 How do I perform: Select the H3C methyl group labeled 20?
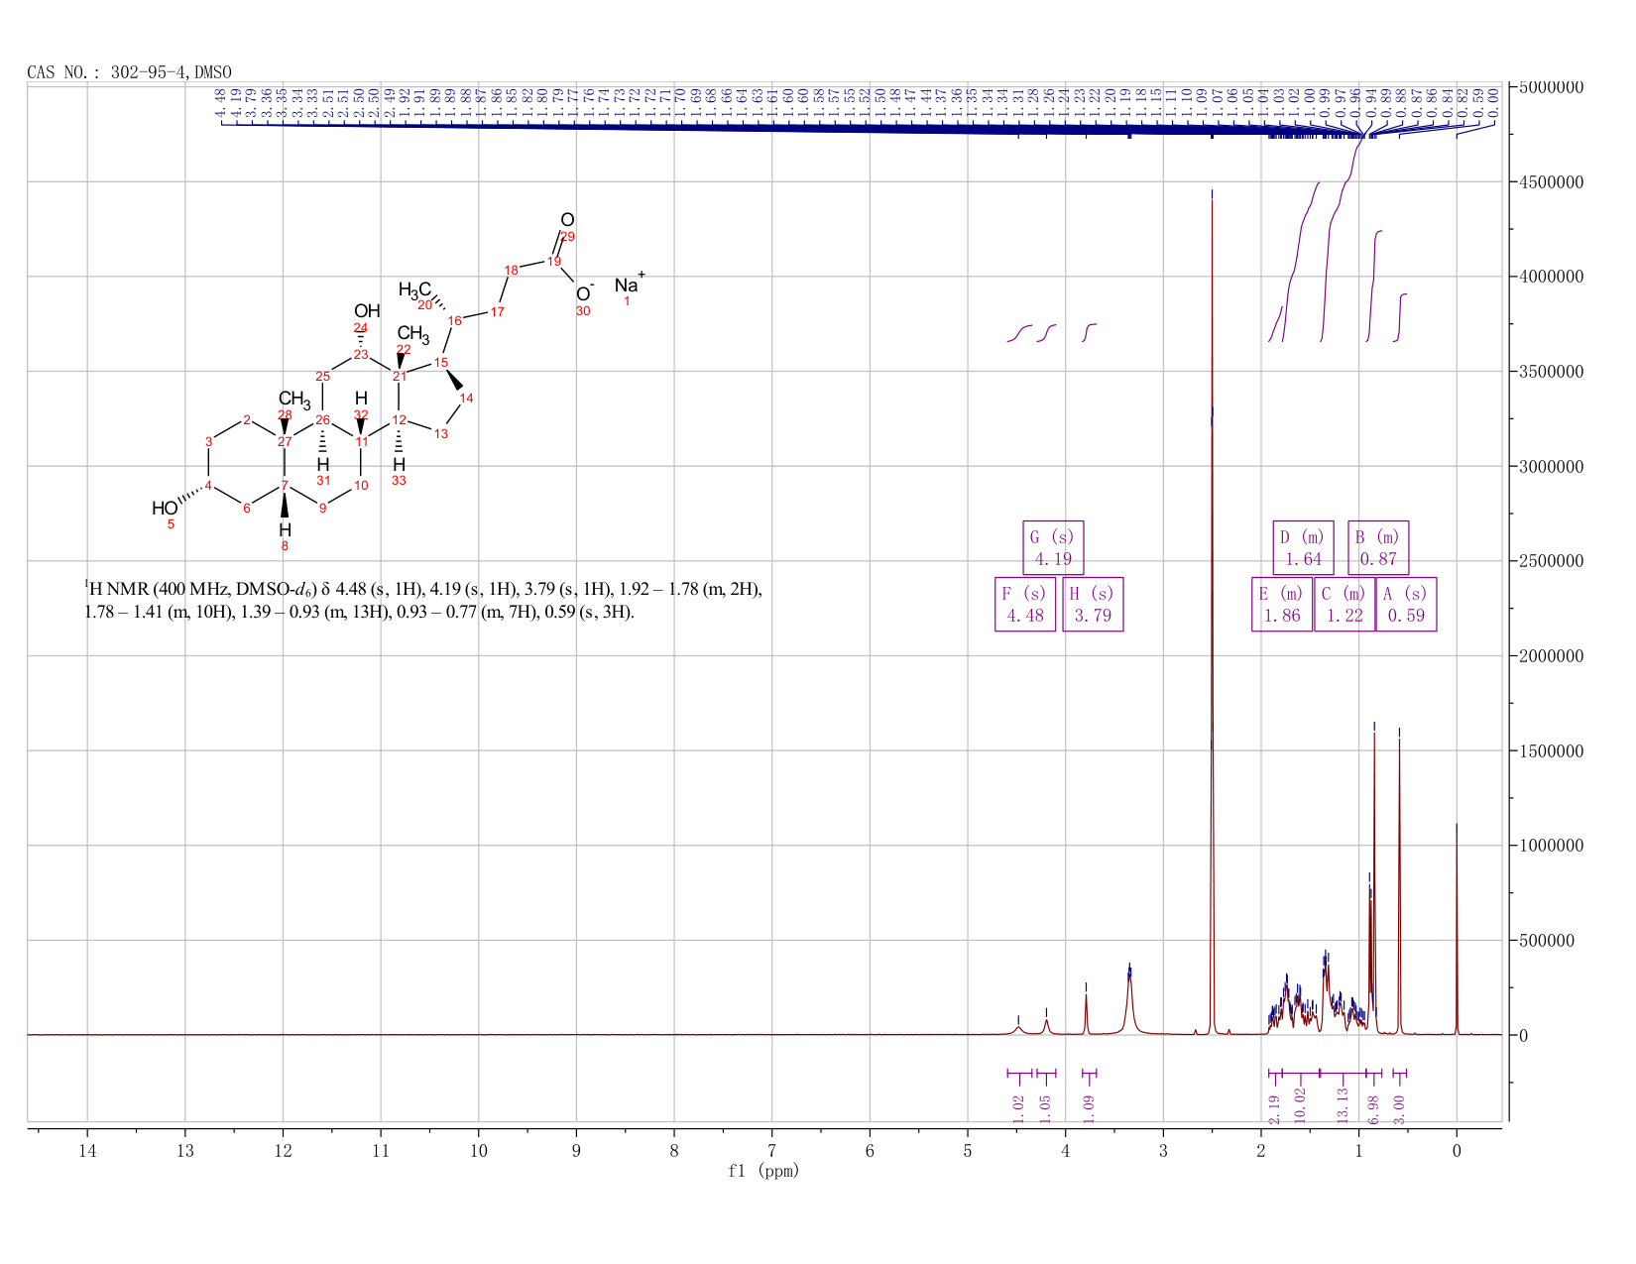click(x=415, y=293)
